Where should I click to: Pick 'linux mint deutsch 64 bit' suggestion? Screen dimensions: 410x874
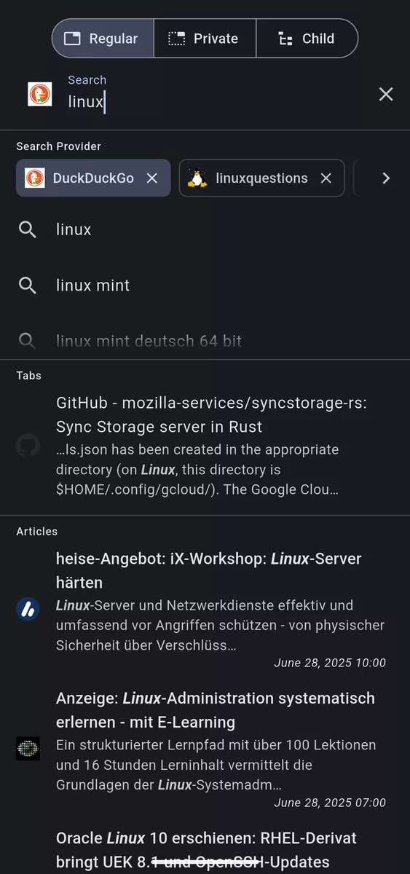point(205,341)
